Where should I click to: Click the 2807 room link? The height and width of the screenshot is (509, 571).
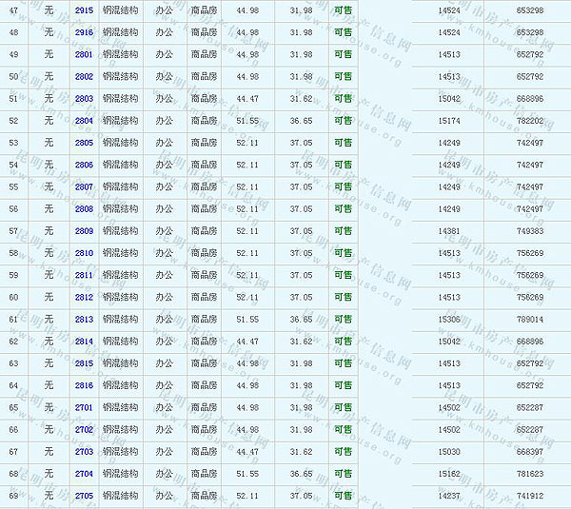(84, 187)
